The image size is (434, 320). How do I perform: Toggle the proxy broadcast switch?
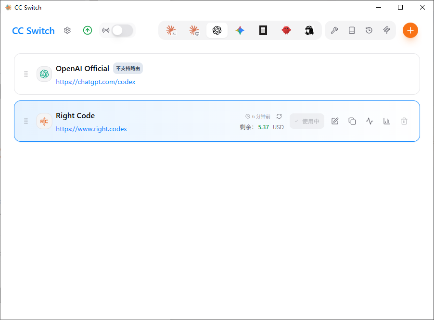(x=122, y=30)
